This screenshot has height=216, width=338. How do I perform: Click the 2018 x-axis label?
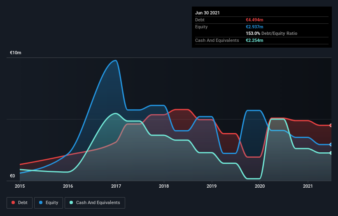[164, 186]
